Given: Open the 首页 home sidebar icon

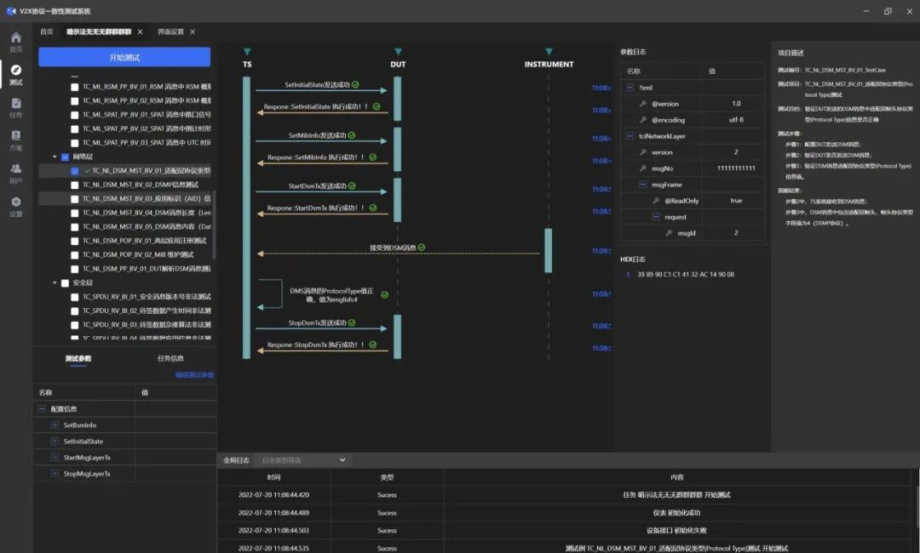Looking at the screenshot, I should coord(15,41).
